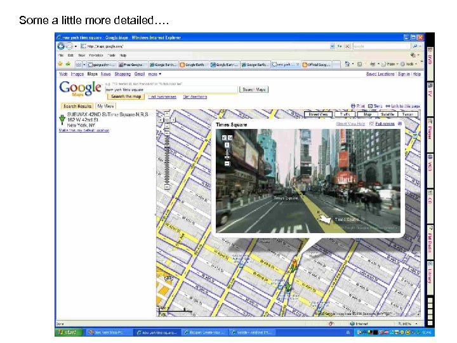Click the map zoom out minus button
This screenshot has width=457, height=343.
(167, 187)
